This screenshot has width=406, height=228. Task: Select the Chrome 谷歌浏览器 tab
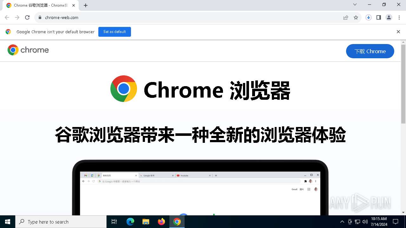pos(41,5)
